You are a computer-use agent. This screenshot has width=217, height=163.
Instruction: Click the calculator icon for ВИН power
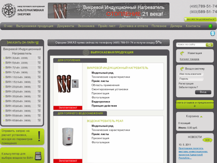[x=38, y=156]
